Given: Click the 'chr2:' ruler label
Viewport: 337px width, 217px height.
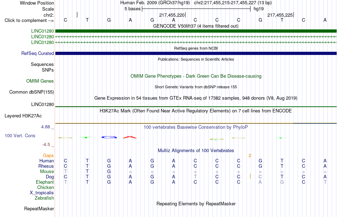Looking at the screenshot, I should (x=49, y=15).
